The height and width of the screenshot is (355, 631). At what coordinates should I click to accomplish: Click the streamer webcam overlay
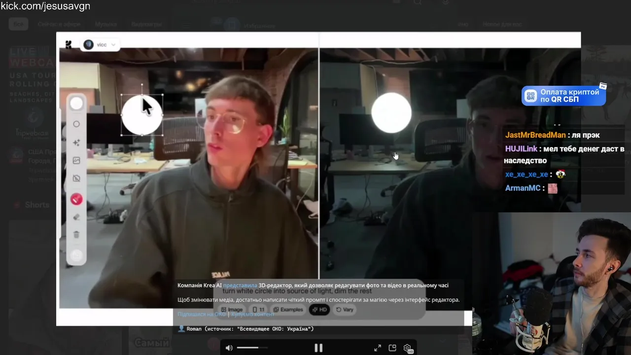(552, 284)
